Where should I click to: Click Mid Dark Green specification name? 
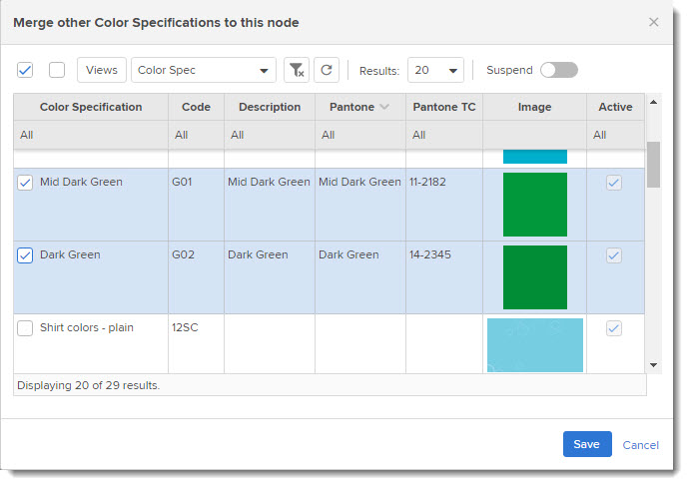[x=81, y=182]
